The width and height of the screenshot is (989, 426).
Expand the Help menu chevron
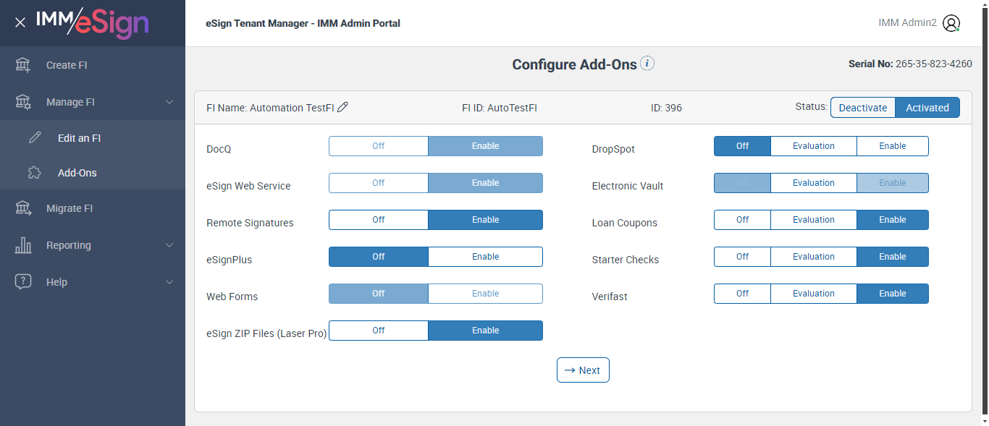point(169,282)
